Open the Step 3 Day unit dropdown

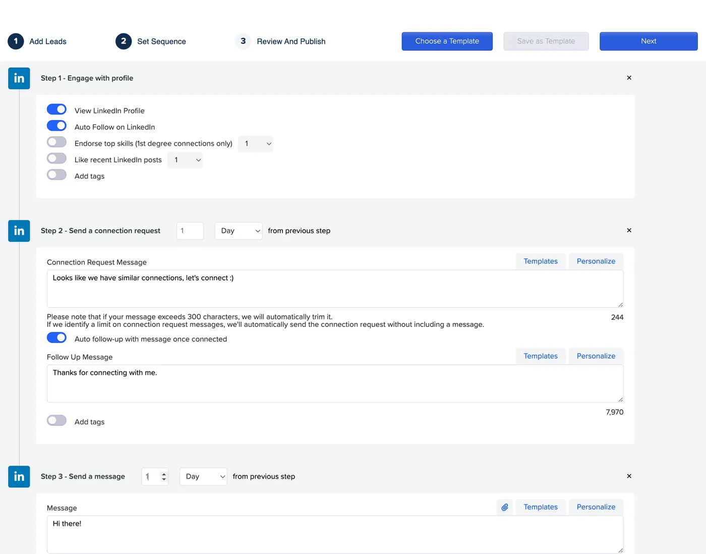[x=203, y=477]
